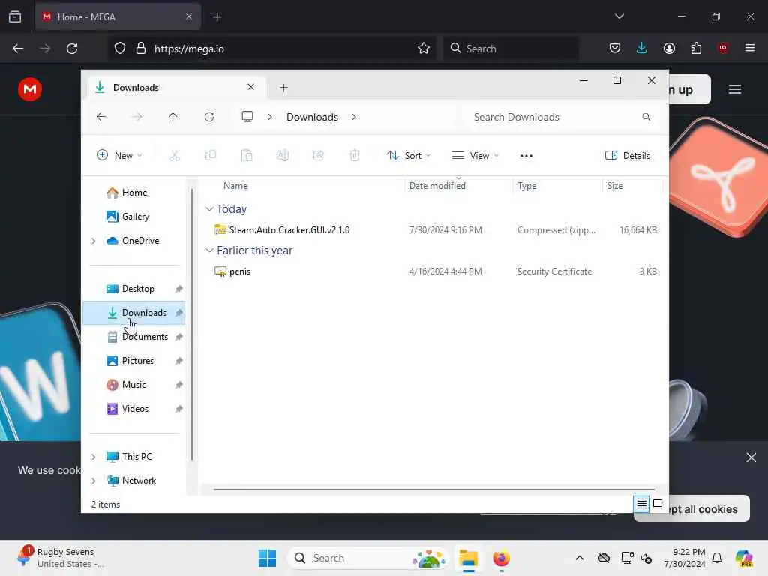Collapse the Today group
Viewport: 768px width, 576px height.
pyautogui.click(x=209, y=209)
